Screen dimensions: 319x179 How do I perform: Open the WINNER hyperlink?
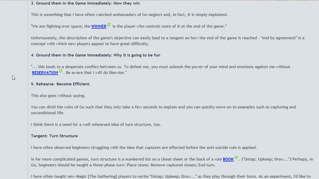click(99, 26)
